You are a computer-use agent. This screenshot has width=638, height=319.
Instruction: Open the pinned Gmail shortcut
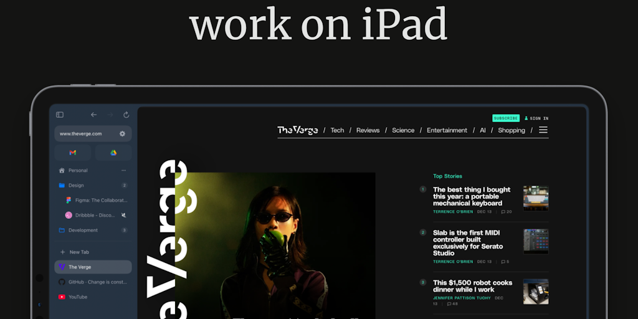coord(72,153)
